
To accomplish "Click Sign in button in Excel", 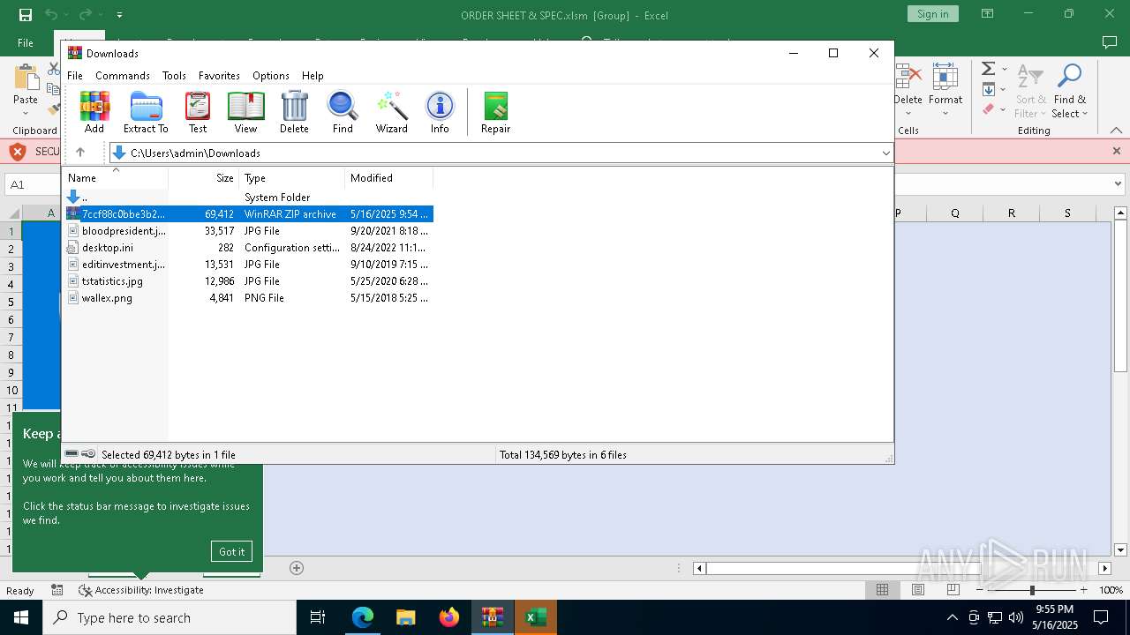I will click(932, 14).
